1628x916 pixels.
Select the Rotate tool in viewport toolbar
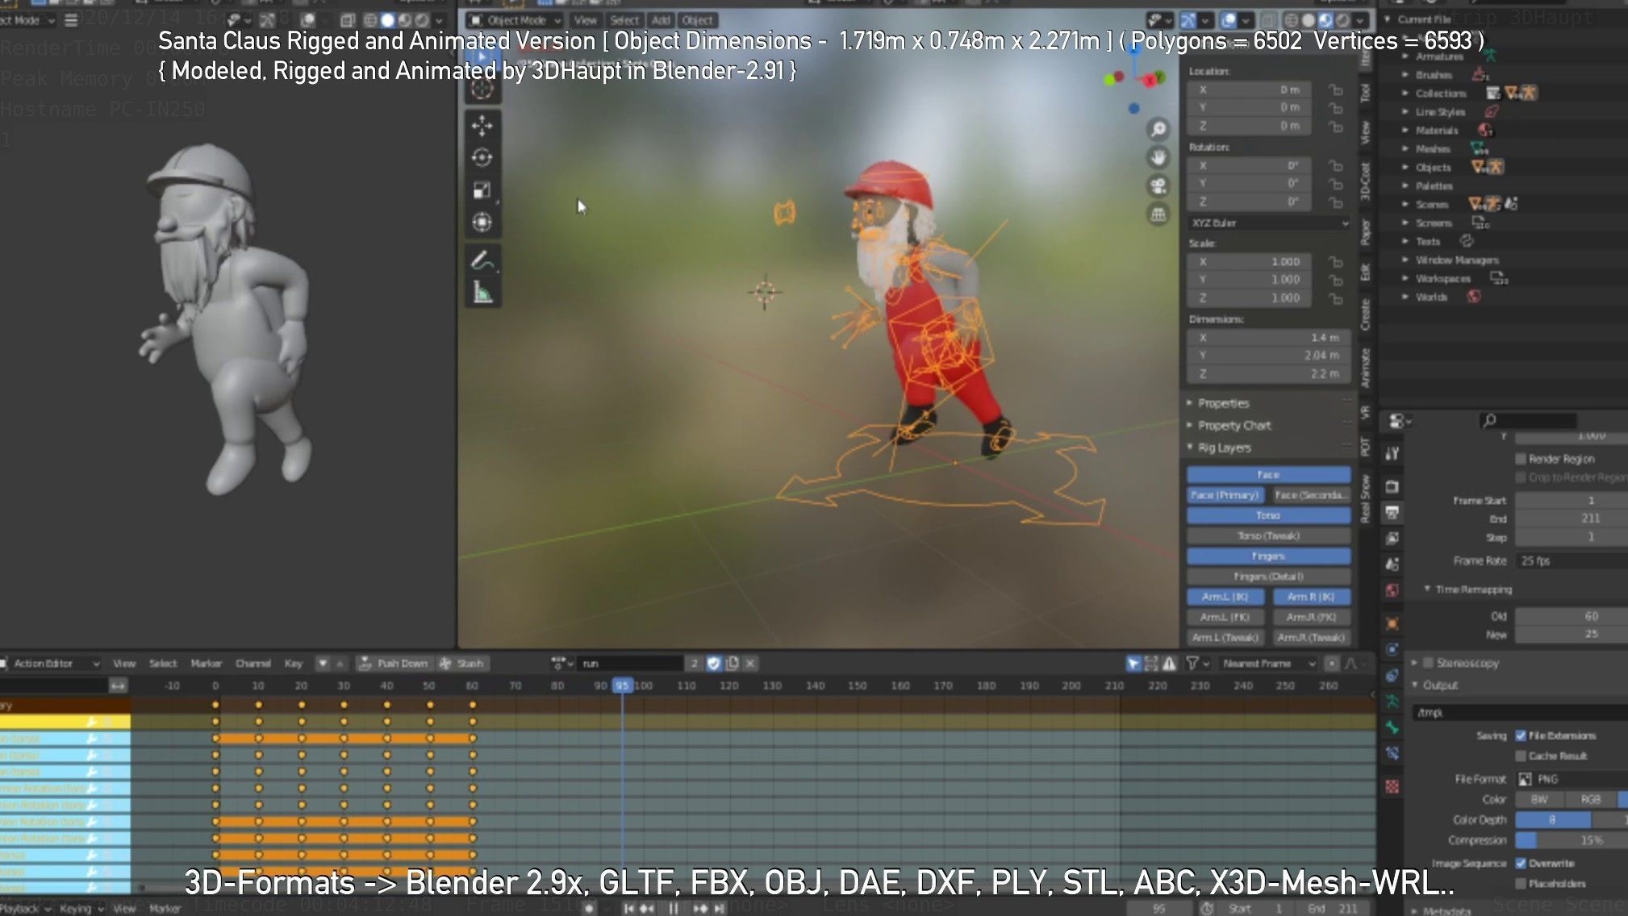click(482, 158)
